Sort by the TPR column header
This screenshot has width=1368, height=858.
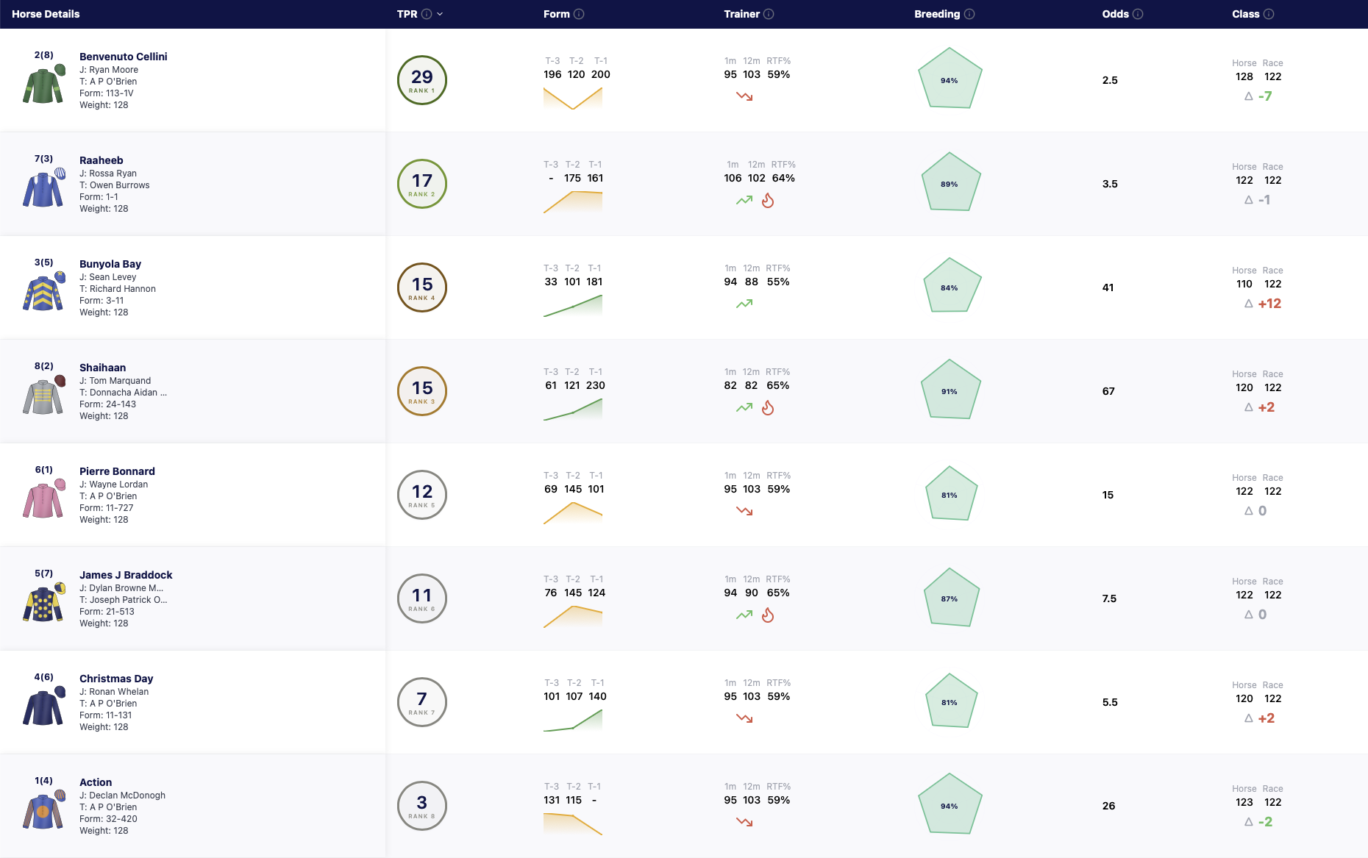[x=407, y=14]
